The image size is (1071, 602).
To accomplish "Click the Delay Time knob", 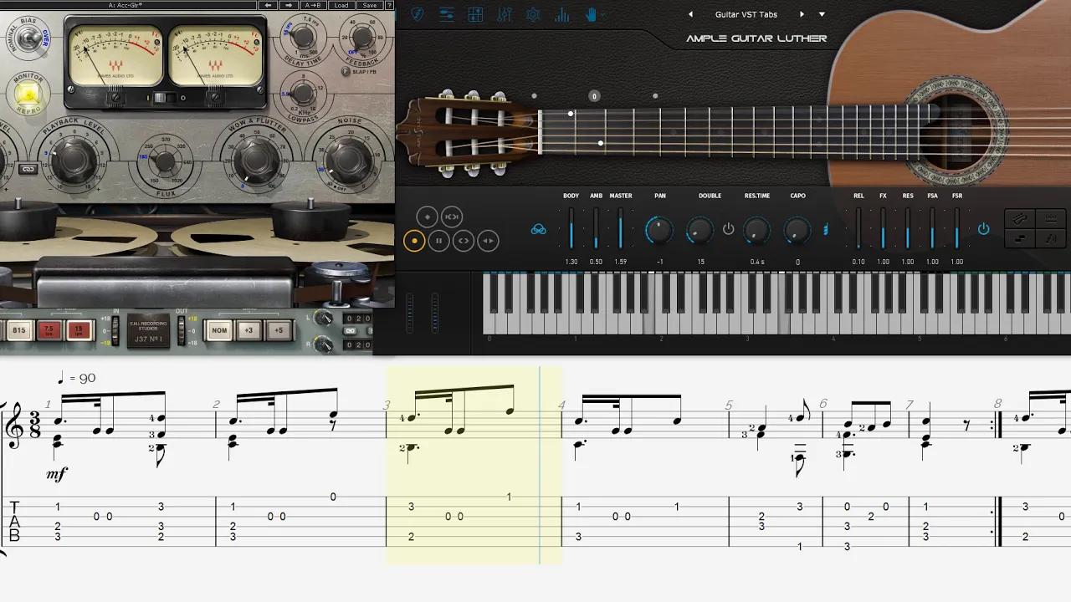I will click(303, 37).
